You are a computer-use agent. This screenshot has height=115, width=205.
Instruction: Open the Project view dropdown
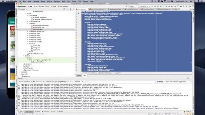(x=23, y=9)
